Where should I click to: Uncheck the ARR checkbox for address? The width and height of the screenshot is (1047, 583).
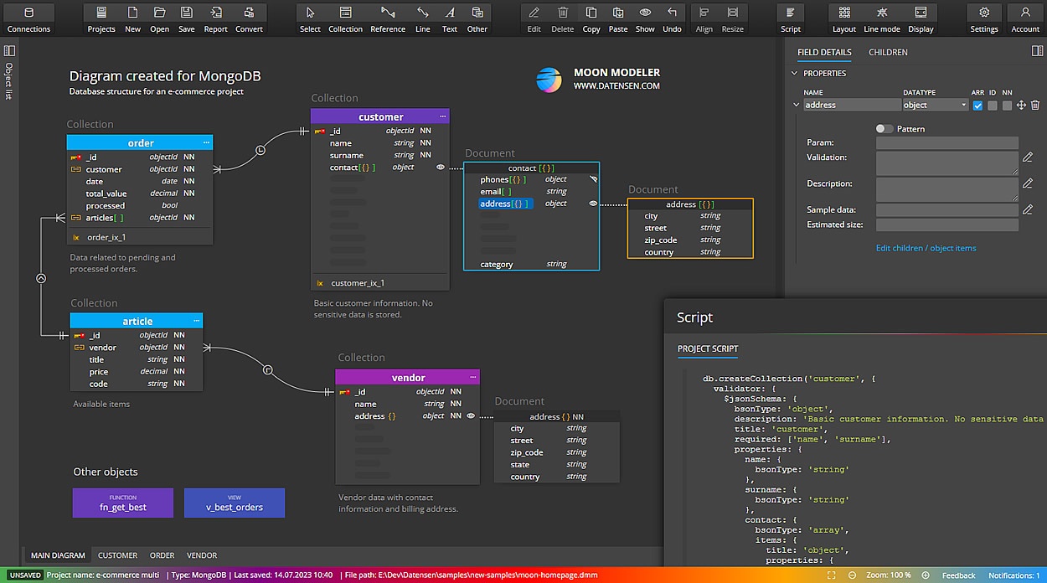[x=977, y=106]
